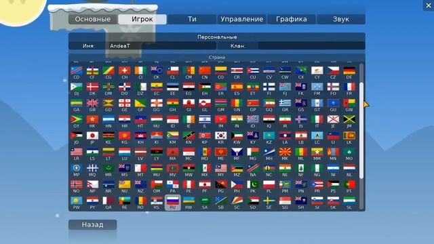Select the EE Estonia flag

click(173, 87)
